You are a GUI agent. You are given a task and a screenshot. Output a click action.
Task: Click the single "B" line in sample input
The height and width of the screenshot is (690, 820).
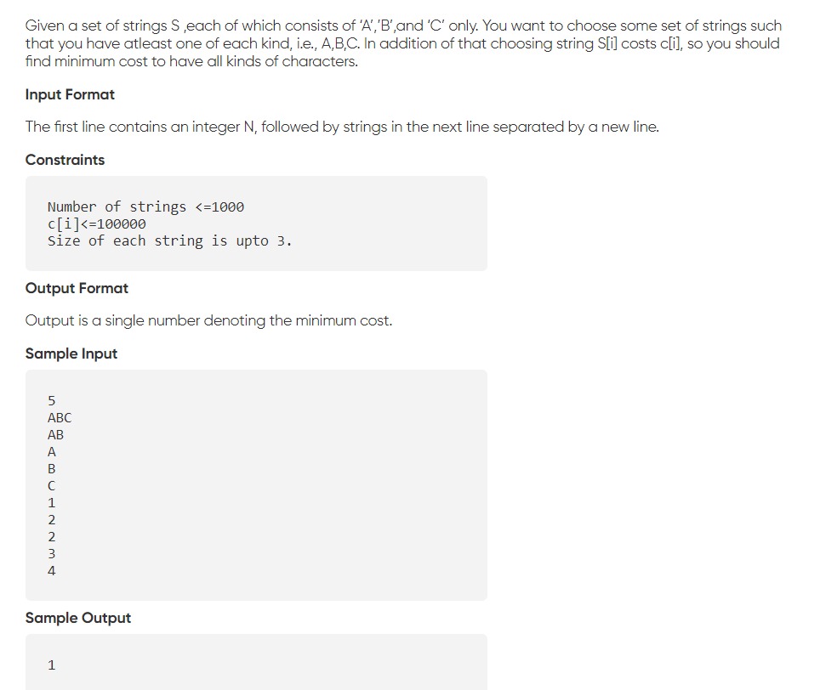52,468
